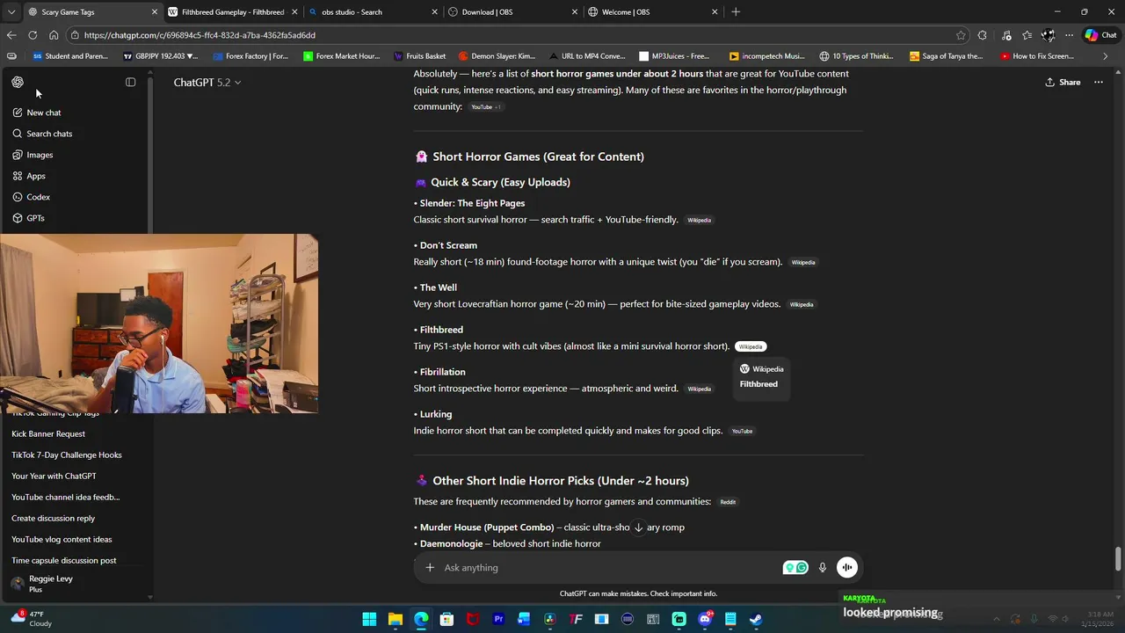Open the browser settings three-dot menu

coord(1069,35)
